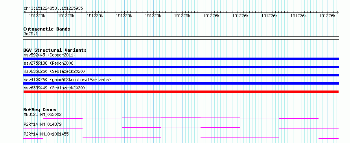Select the Cytogenetic Bands track heading
Screen dimensions: 350x143
[x=47, y=29]
